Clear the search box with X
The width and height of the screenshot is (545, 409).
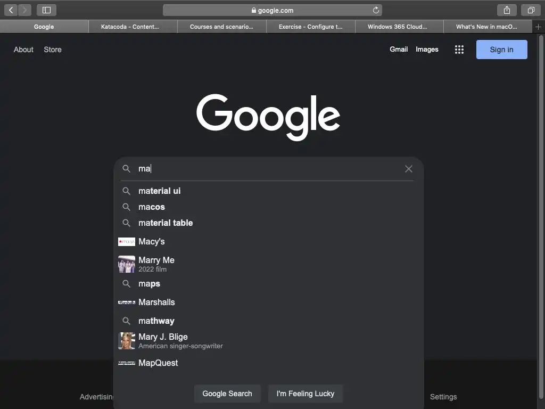pos(409,169)
